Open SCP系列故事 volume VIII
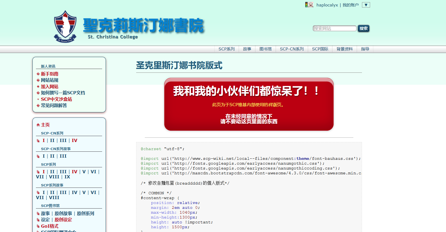Viewport: 446px width, 232px height. [x=54, y=198]
